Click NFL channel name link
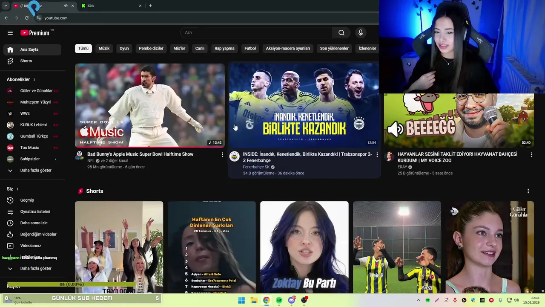Image resolution: width=545 pixels, height=307 pixels. [x=91, y=161]
